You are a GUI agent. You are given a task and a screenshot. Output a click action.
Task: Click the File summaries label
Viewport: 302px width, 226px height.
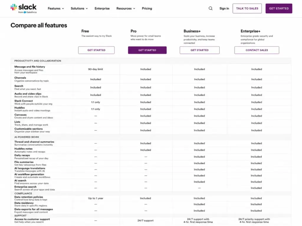[x=24, y=162]
